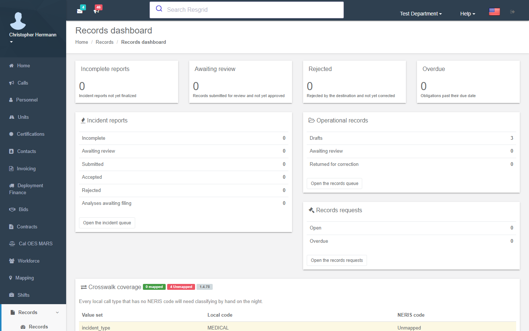Screen dimensions: 529x331
Task: Click the 1.4.78 version badge
Action: click(205, 287)
